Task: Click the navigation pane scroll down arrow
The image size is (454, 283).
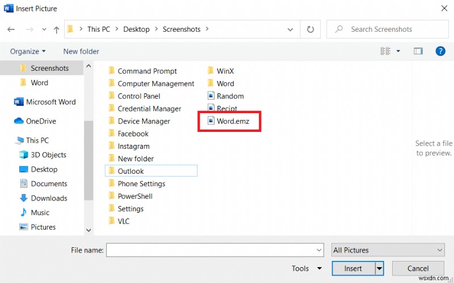Action: 88,230
